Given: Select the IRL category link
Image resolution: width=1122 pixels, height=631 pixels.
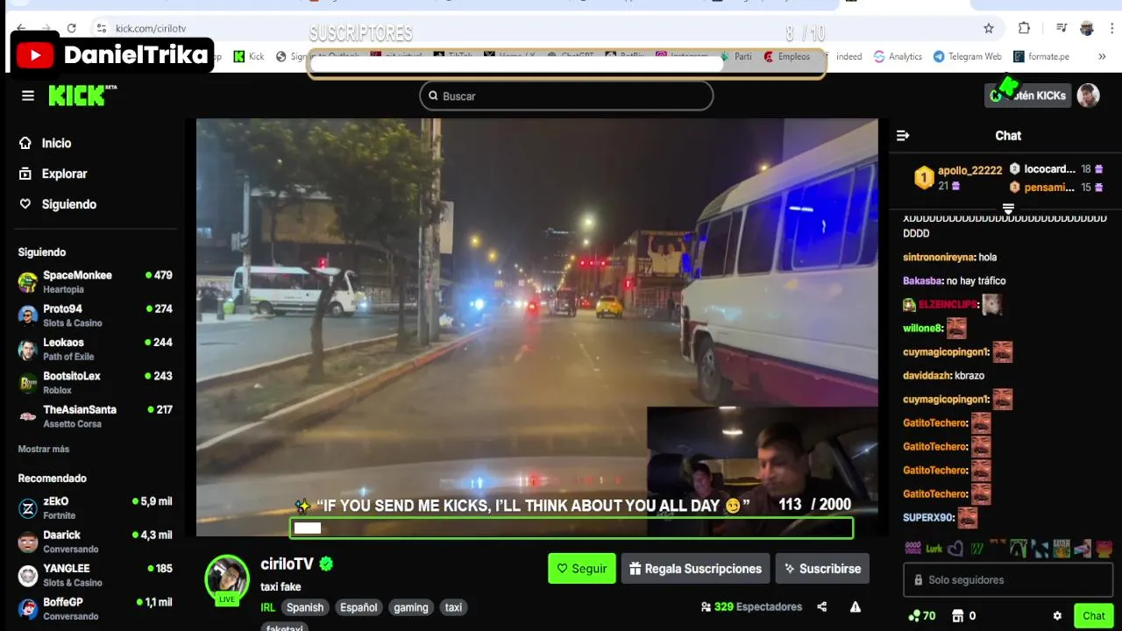Looking at the screenshot, I should pos(267,607).
